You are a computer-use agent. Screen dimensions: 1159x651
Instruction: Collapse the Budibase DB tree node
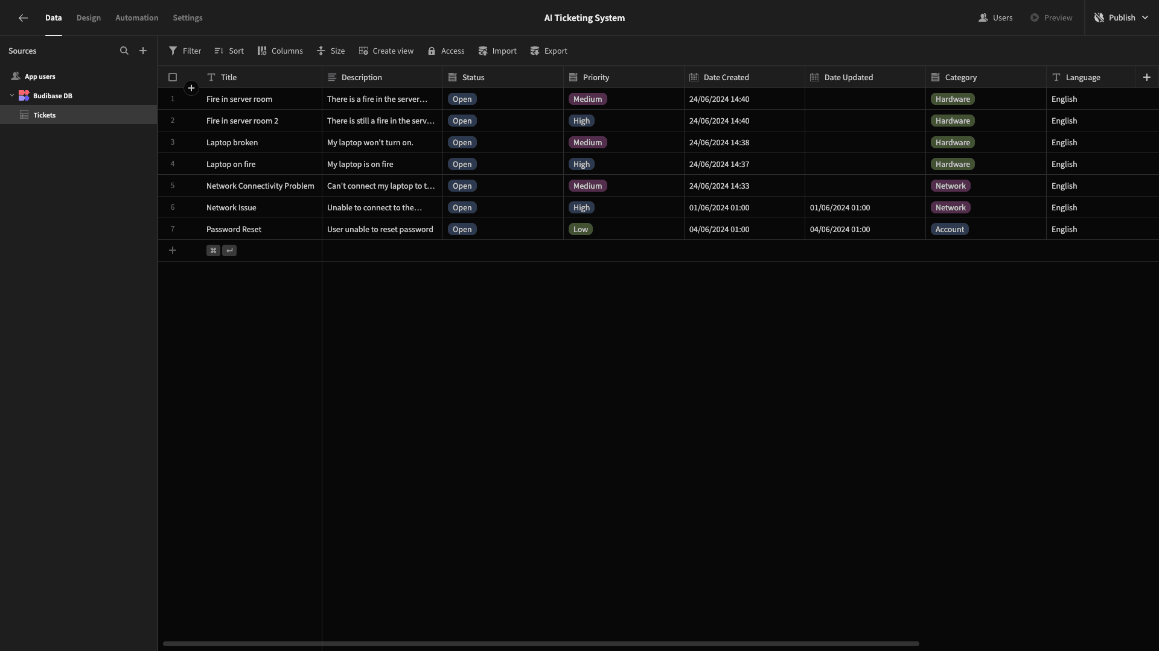pos(12,96)
